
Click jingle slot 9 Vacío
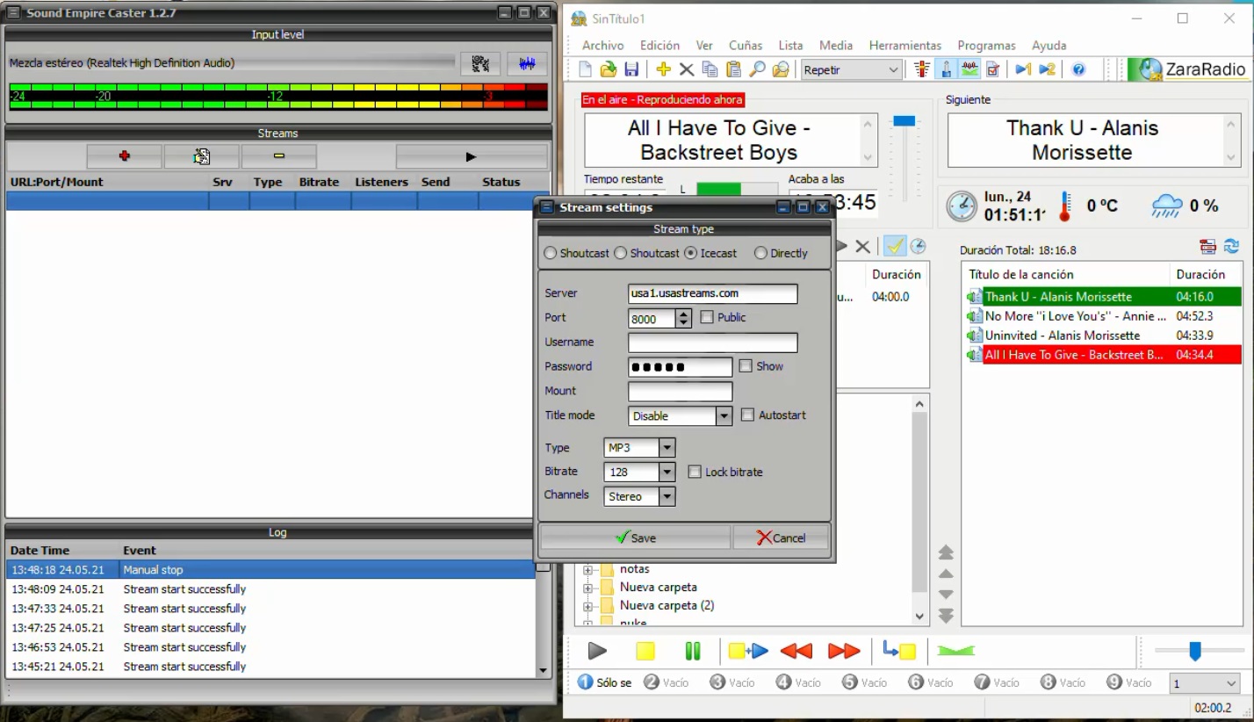tap(1129, 682)
